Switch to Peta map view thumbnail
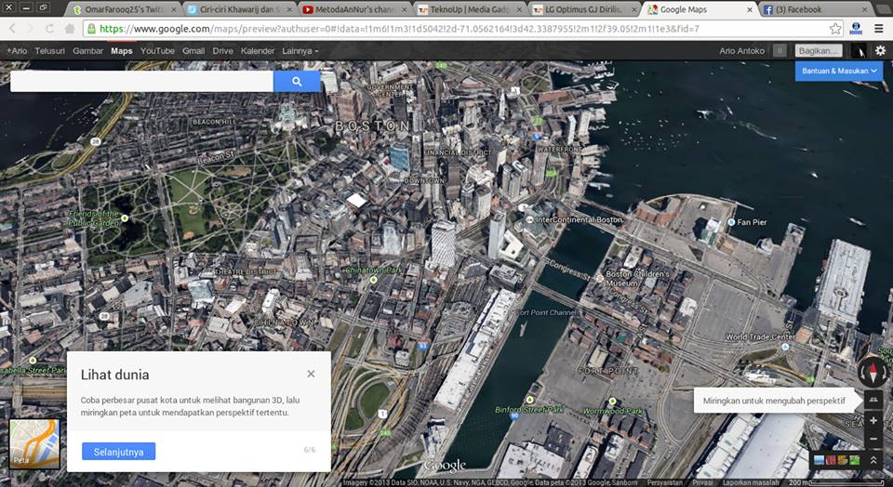Screen dimensions: 893x487 (34, 443)
